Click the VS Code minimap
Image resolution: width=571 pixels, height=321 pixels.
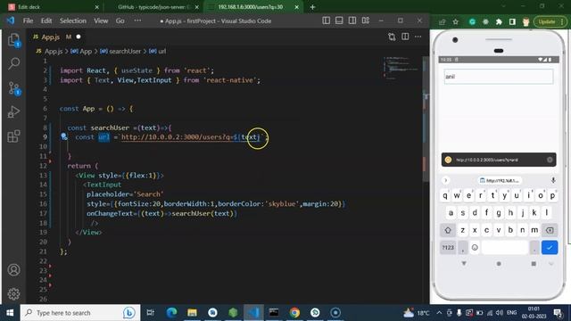pos(401,68)
